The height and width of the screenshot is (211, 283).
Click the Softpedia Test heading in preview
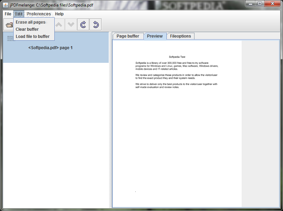pyautogui.click(x=177, y=57)
